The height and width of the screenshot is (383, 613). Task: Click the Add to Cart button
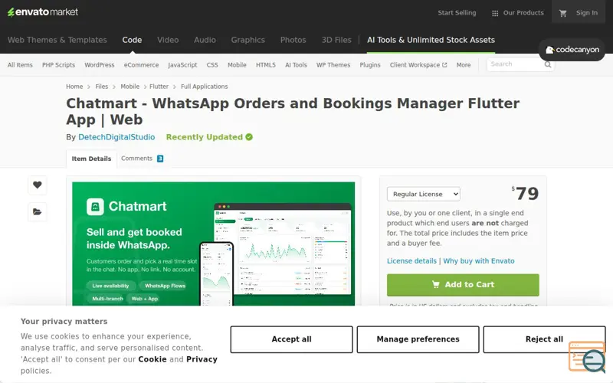[x=463, y=285]
